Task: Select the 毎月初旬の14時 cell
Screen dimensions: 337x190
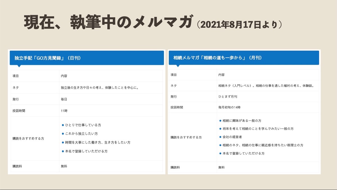Action: tap(268, 107)
